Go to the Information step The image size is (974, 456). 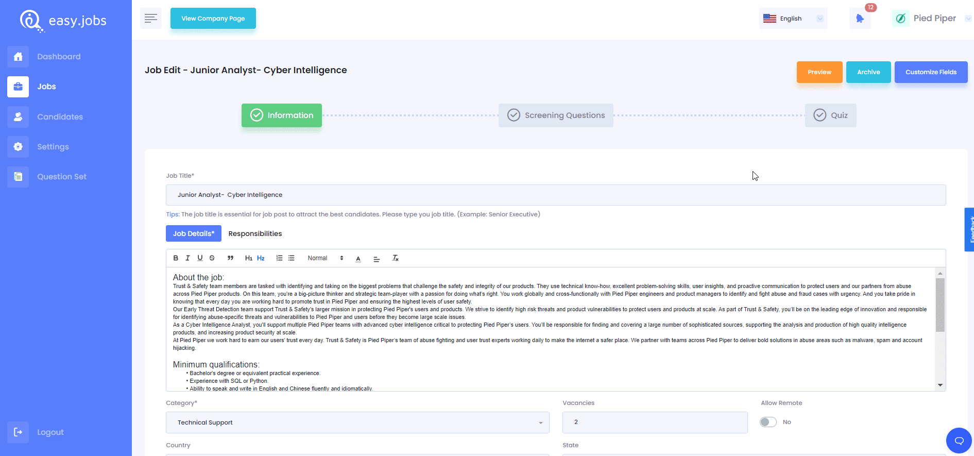click(282, 115)
